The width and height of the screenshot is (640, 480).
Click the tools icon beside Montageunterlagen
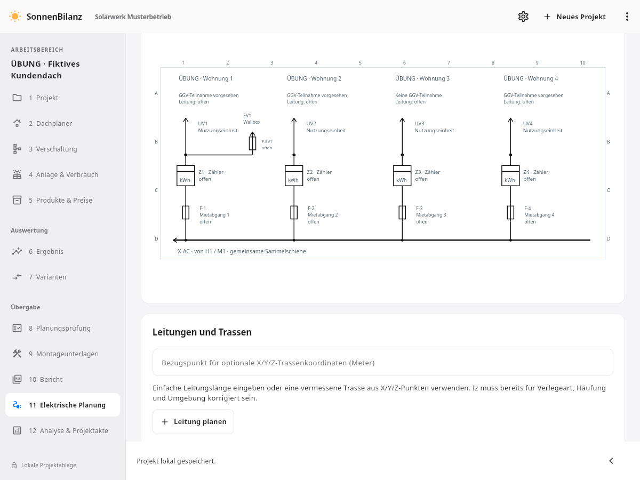(x=17, y=354)
